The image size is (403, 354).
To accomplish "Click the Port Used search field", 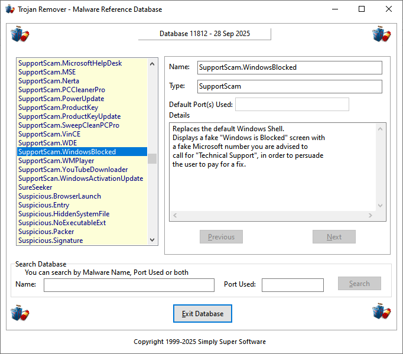I will [292, 285].
